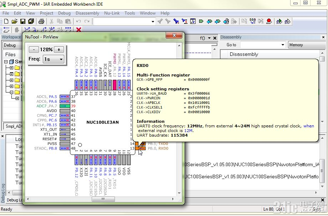This screenshot has width=328, height=216.
Task: Click the Navigate Backward documents icon
Action: [226, 21]
